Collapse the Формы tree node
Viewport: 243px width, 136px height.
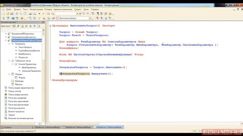9,74
